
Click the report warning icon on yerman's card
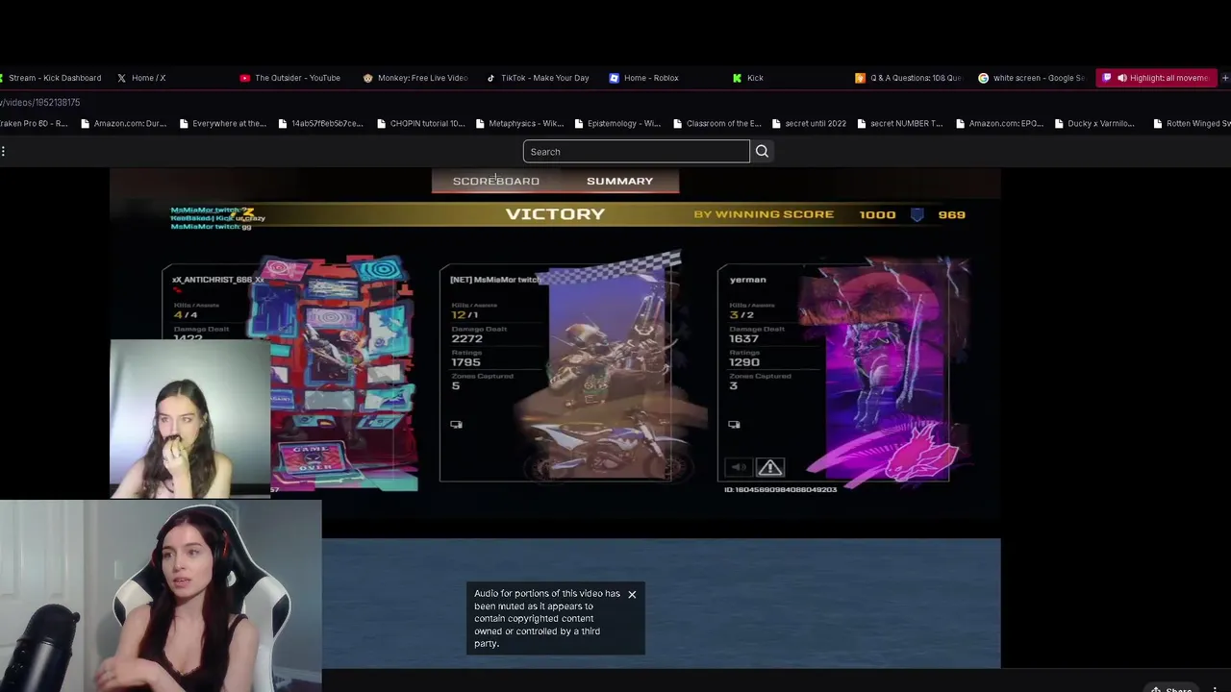click(769, 468)
